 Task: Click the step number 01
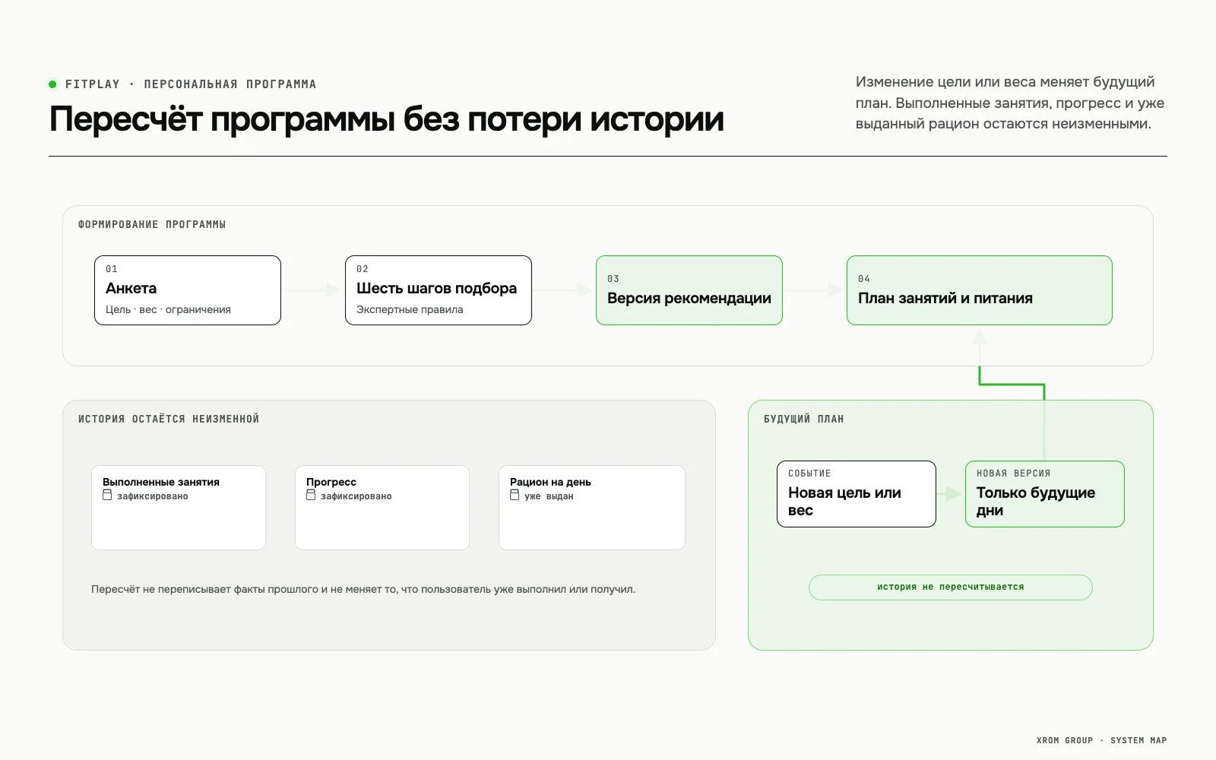(112, 269)
